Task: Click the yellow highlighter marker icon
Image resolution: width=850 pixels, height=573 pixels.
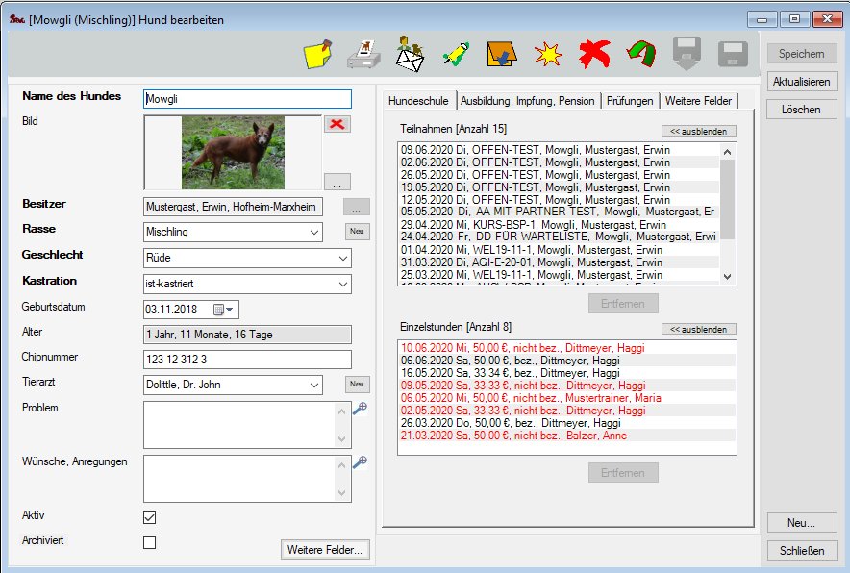Action: click(x=457, y=55)
